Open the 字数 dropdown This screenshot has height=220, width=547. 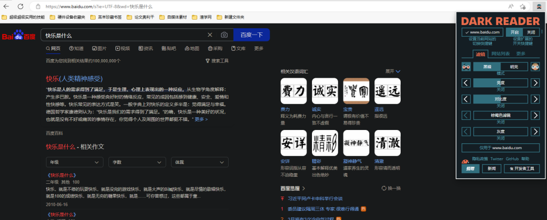(137, 162)
